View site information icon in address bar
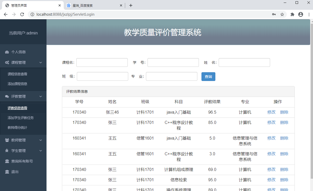Image resolution: width=313 pixels, height=191 pixels. pyautogui.click(x=32, y=14)
